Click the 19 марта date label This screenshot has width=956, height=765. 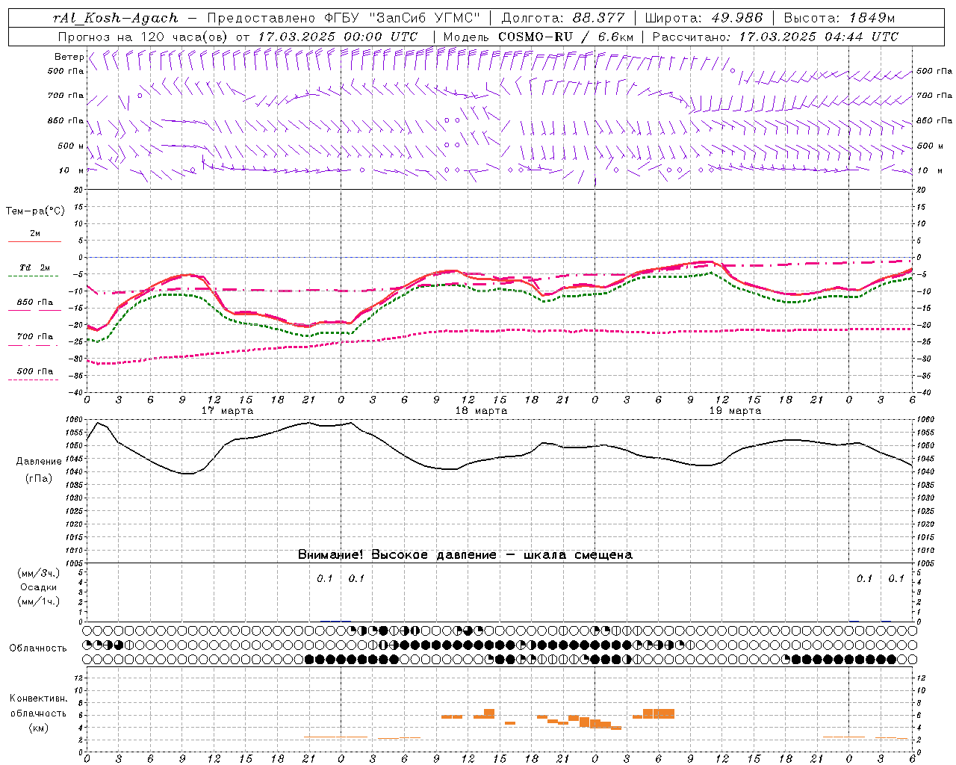pos(735,410)
